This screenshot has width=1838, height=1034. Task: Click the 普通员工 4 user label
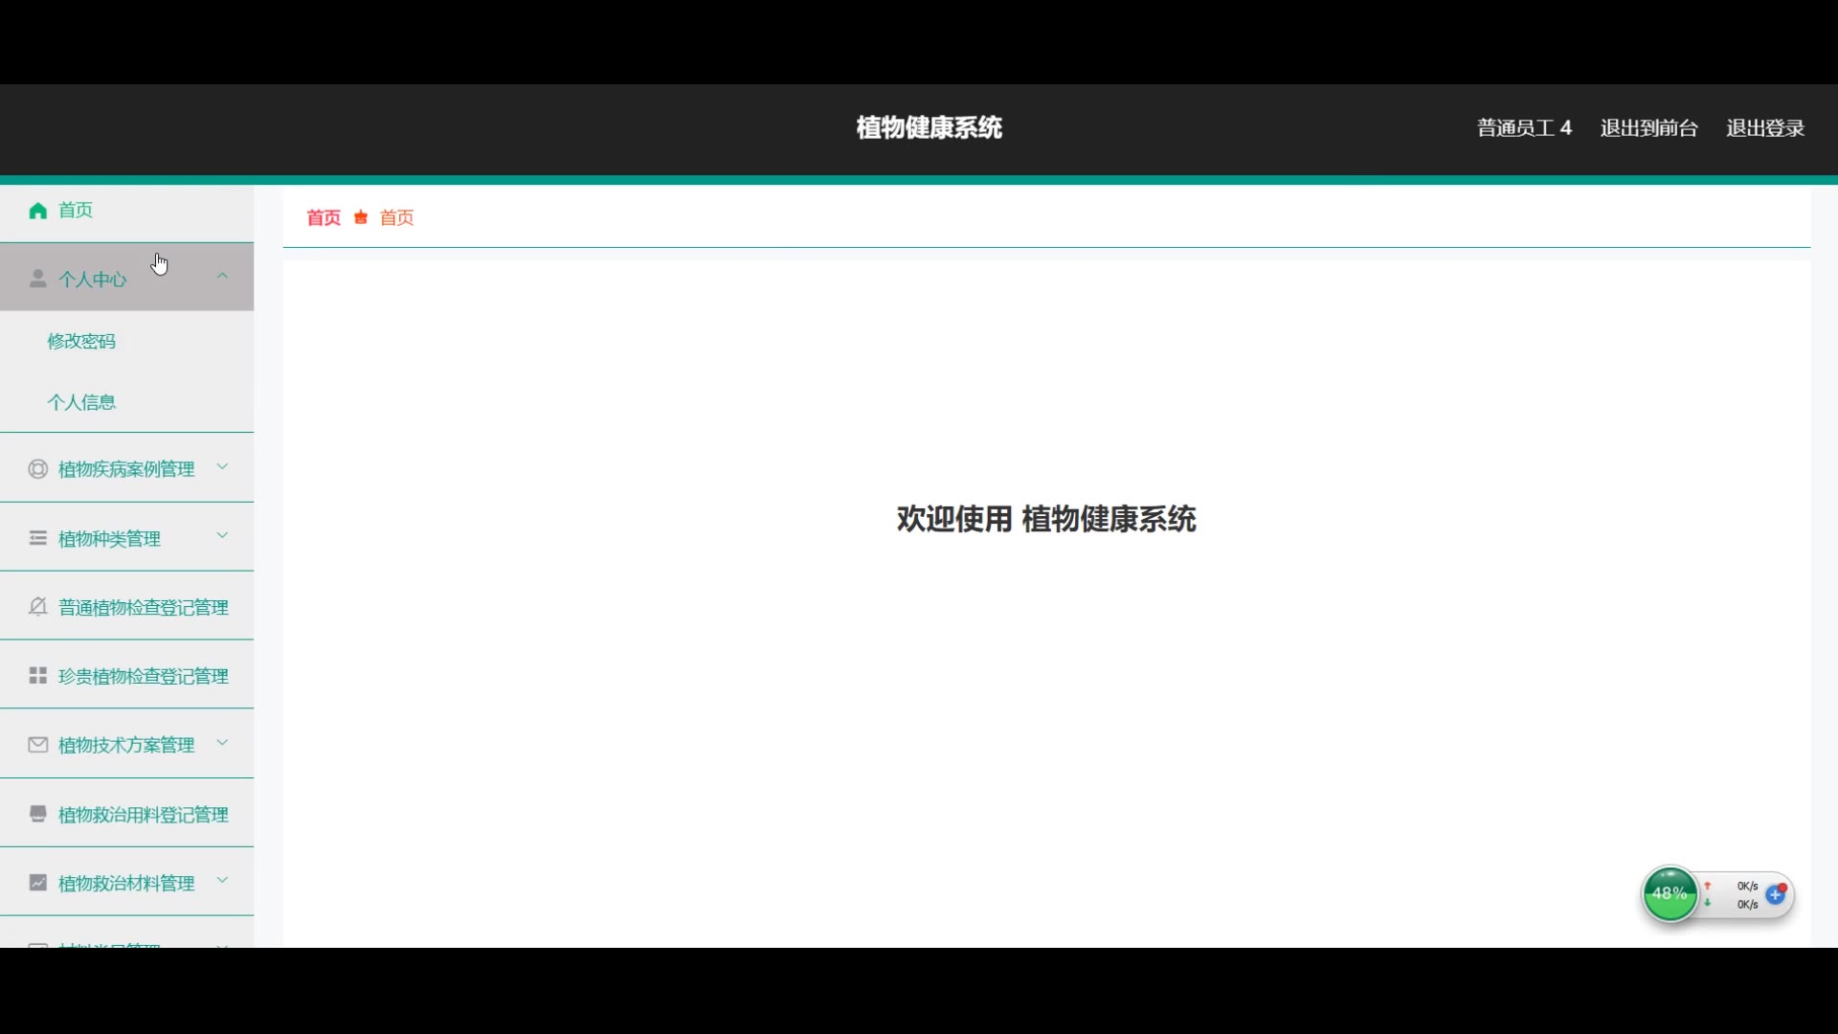point(1524,128)
